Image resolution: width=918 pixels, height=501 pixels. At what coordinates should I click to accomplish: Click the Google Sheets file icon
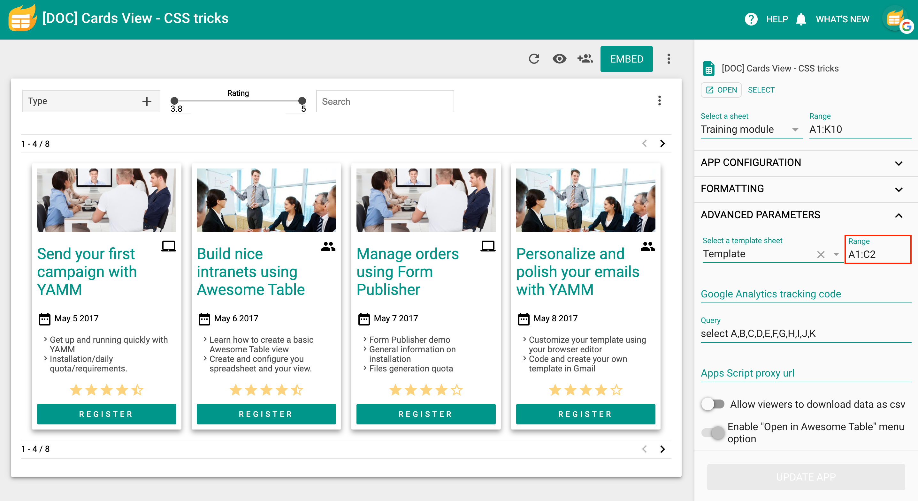708,68
